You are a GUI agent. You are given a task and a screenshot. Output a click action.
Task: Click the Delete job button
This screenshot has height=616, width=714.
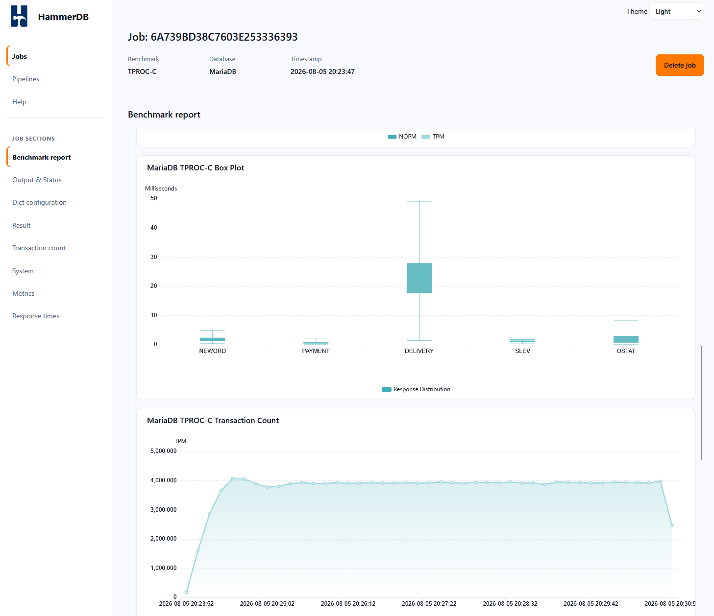tap(680, 65)
